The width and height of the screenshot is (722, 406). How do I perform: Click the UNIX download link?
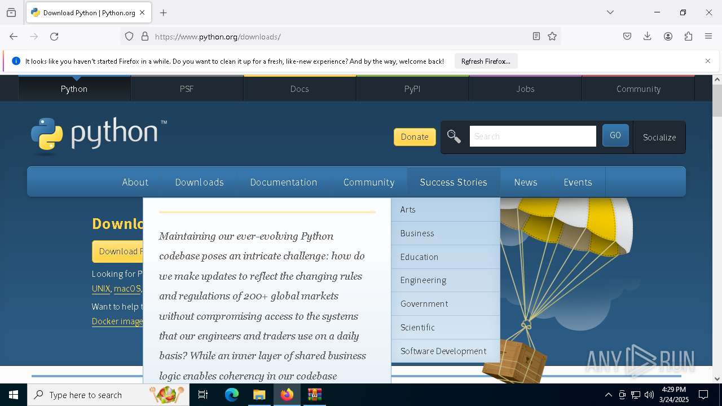(101, 289)
